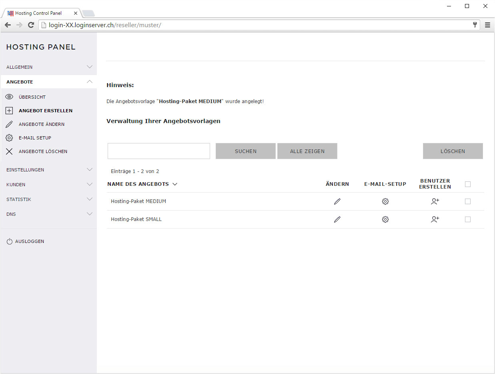The width and height of the screenshot is (495, 374).
Task: Sort by Name des Angebots column arrow
Action: click(x=175, y=184)
